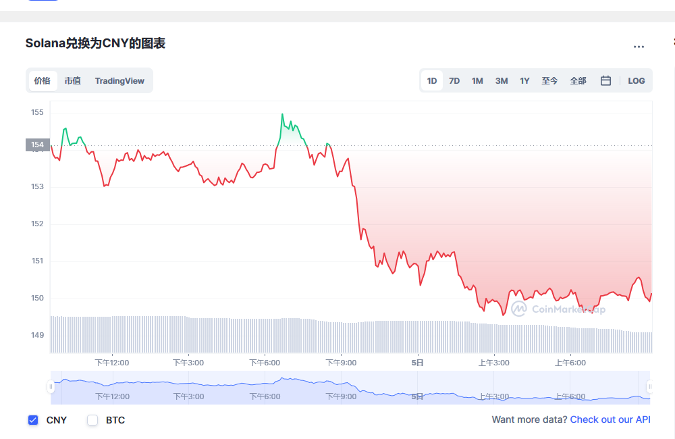Open the calendar date range picker
The height and width of the screenshot is (439, 675).
coord(605,80)
